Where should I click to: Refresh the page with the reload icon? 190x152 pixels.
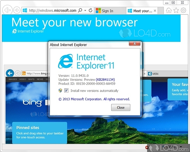[91, 10]
